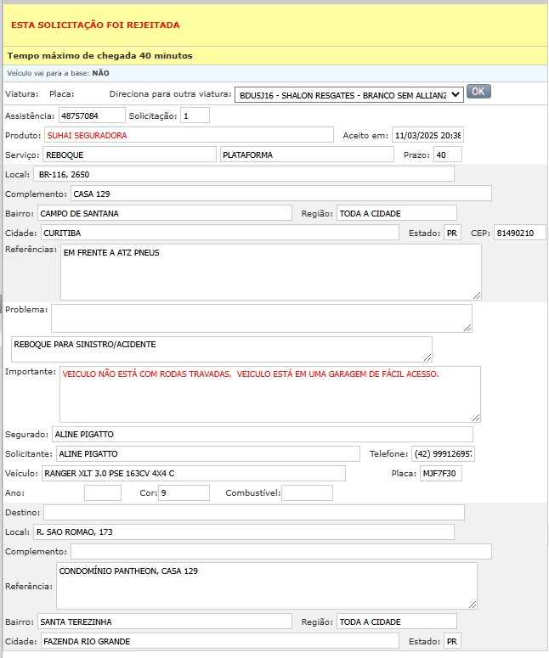
Task: Click the Referências text area
Action: 270,272
